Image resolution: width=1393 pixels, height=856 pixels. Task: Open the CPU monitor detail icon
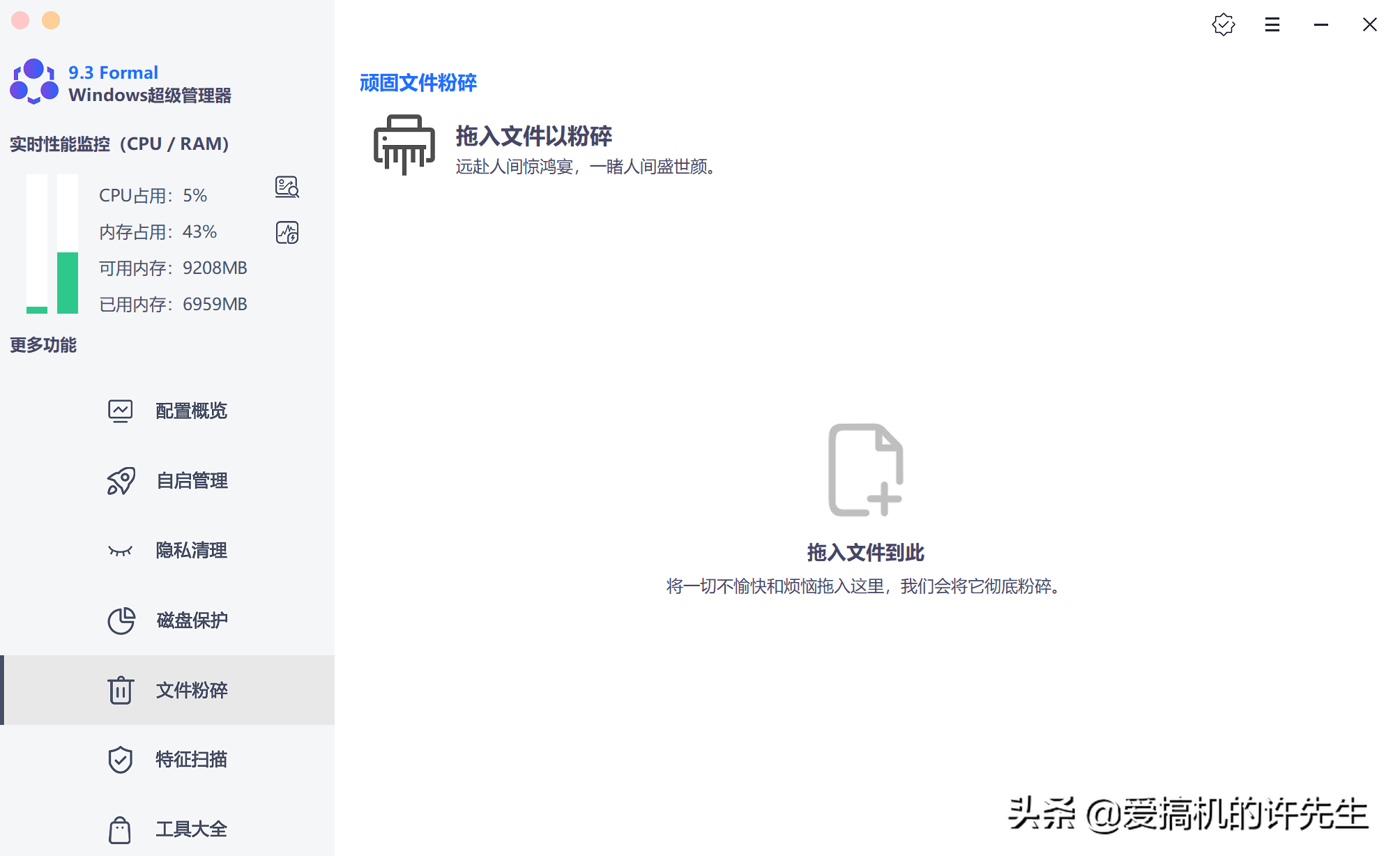coord(287,187)
